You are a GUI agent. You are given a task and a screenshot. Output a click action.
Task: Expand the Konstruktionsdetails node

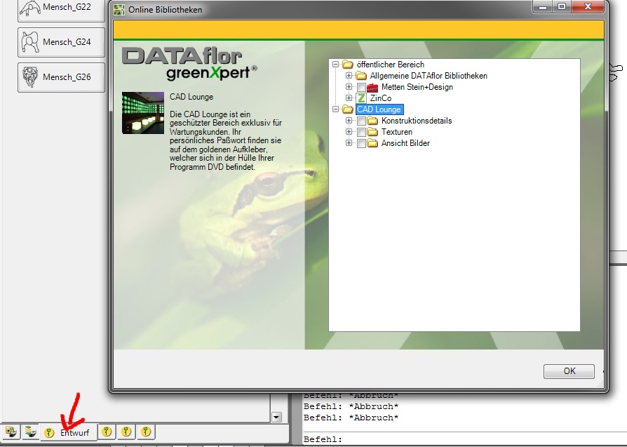pyautogui.click(x=349, y=121)
